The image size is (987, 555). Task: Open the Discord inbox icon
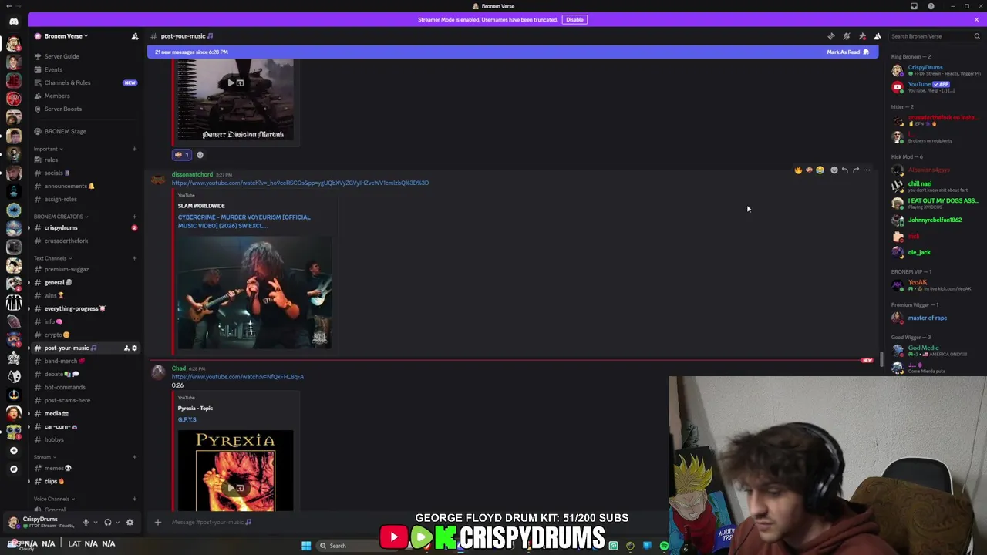pyautogui.click(x=914, y=6)
